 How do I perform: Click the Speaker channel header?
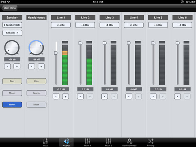(12, 18)
